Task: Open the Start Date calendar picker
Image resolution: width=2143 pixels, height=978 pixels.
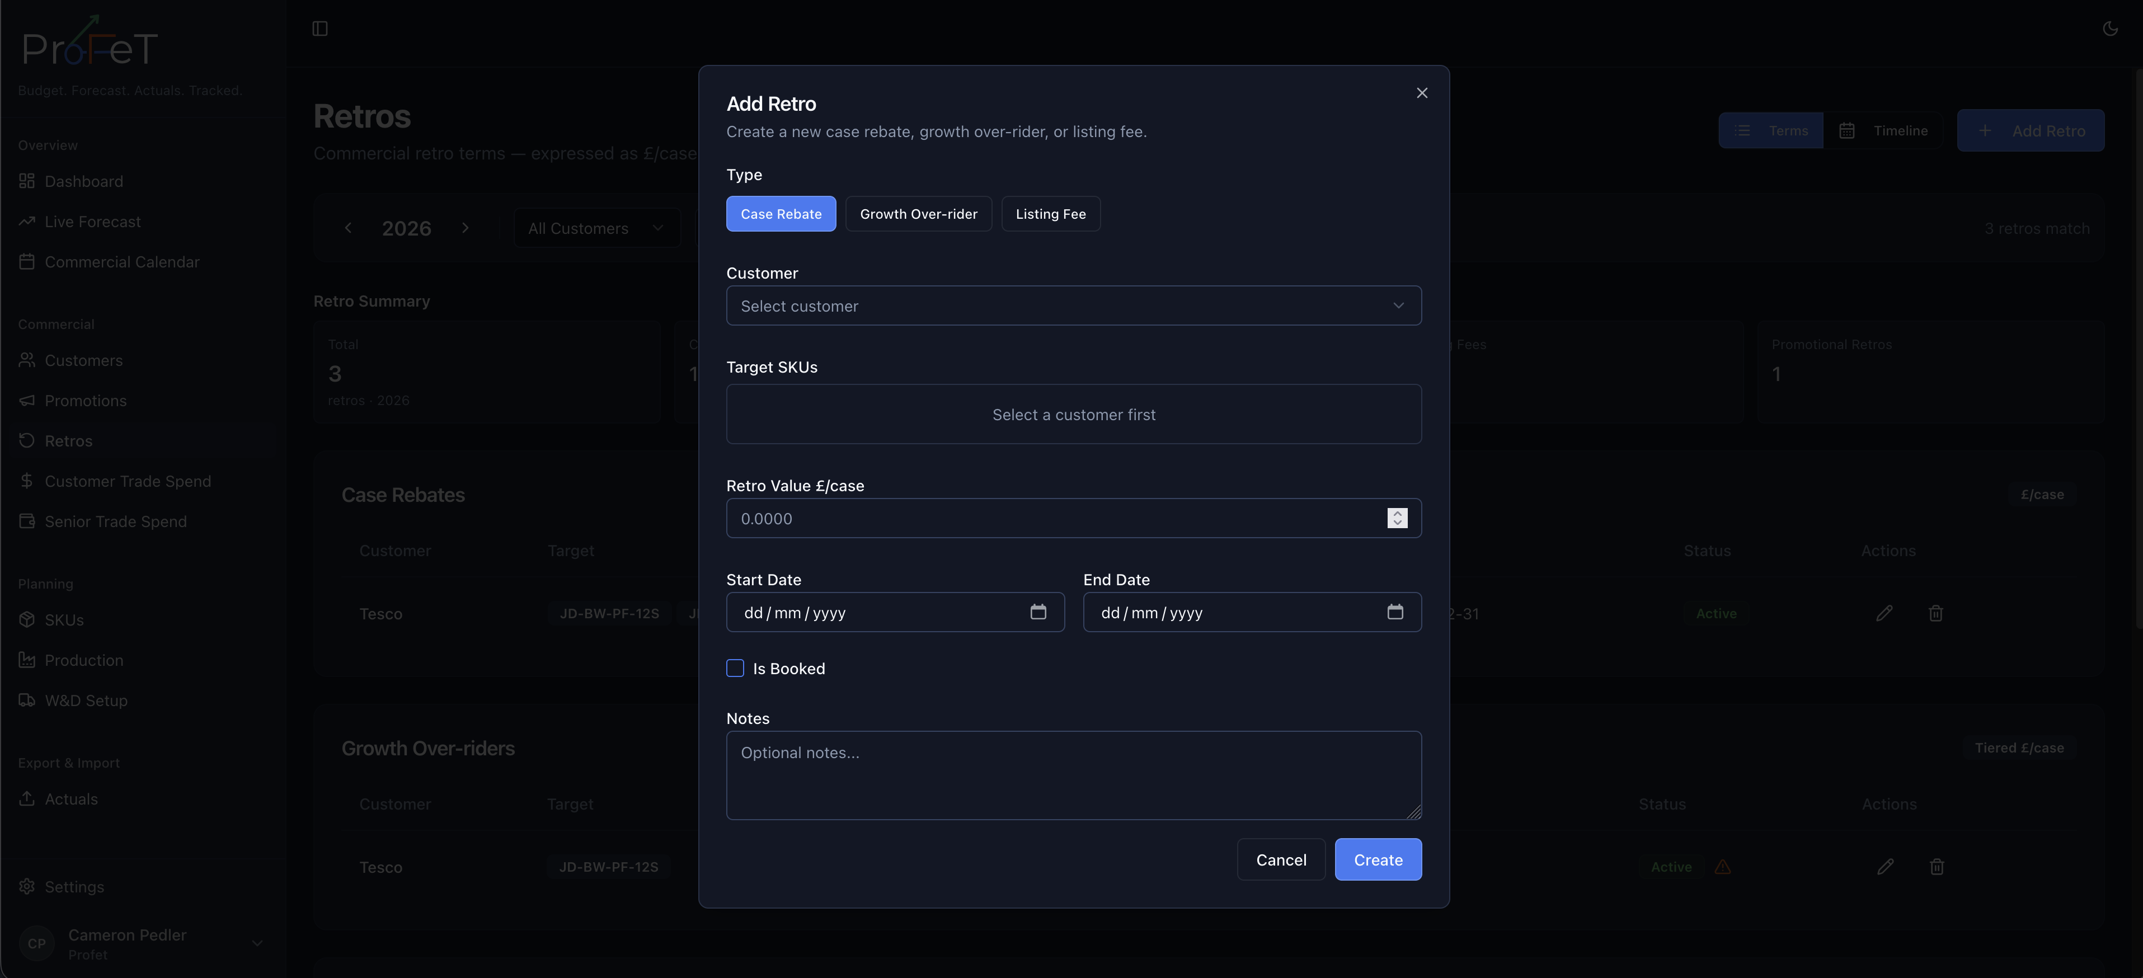Action: pos(1037,612)
